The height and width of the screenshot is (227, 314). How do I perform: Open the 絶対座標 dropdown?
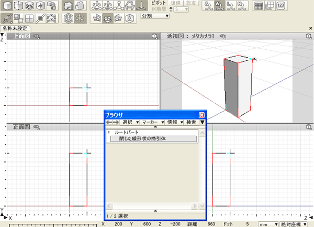(294, 224)
